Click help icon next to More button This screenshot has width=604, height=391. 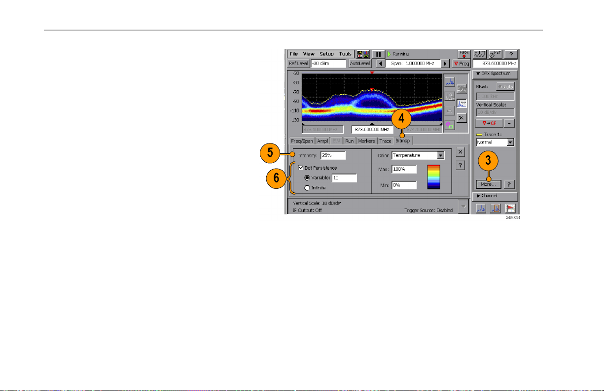tap(509, 184)
